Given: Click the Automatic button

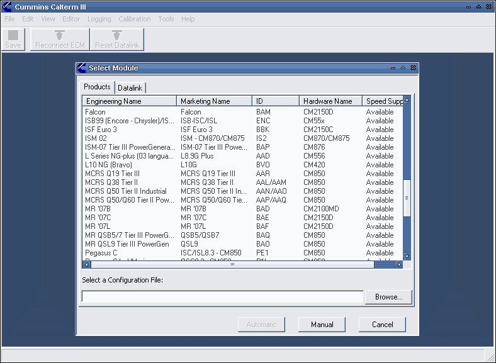Looking at the screenshot, I should coord(261,325).
